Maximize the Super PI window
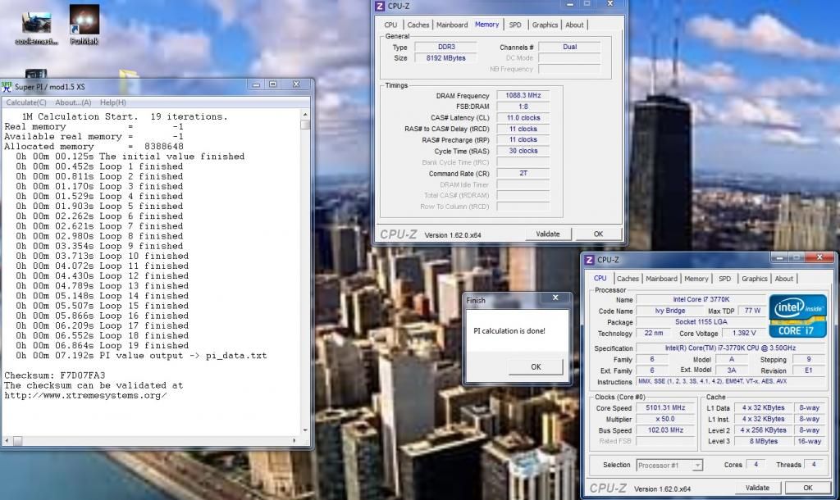Image resolution: width=840 pixels, height=500 pixels. click(273, 84)
